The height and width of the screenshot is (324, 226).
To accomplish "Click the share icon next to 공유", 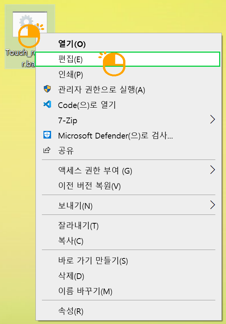I will tap(47, 150).
